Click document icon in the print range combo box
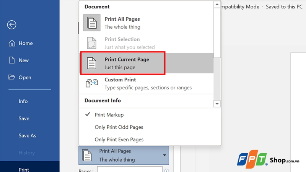 (x=87, y=155)
